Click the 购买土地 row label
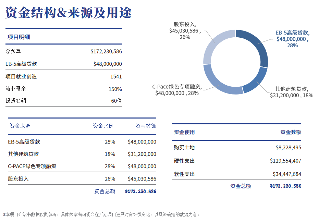 184,148
